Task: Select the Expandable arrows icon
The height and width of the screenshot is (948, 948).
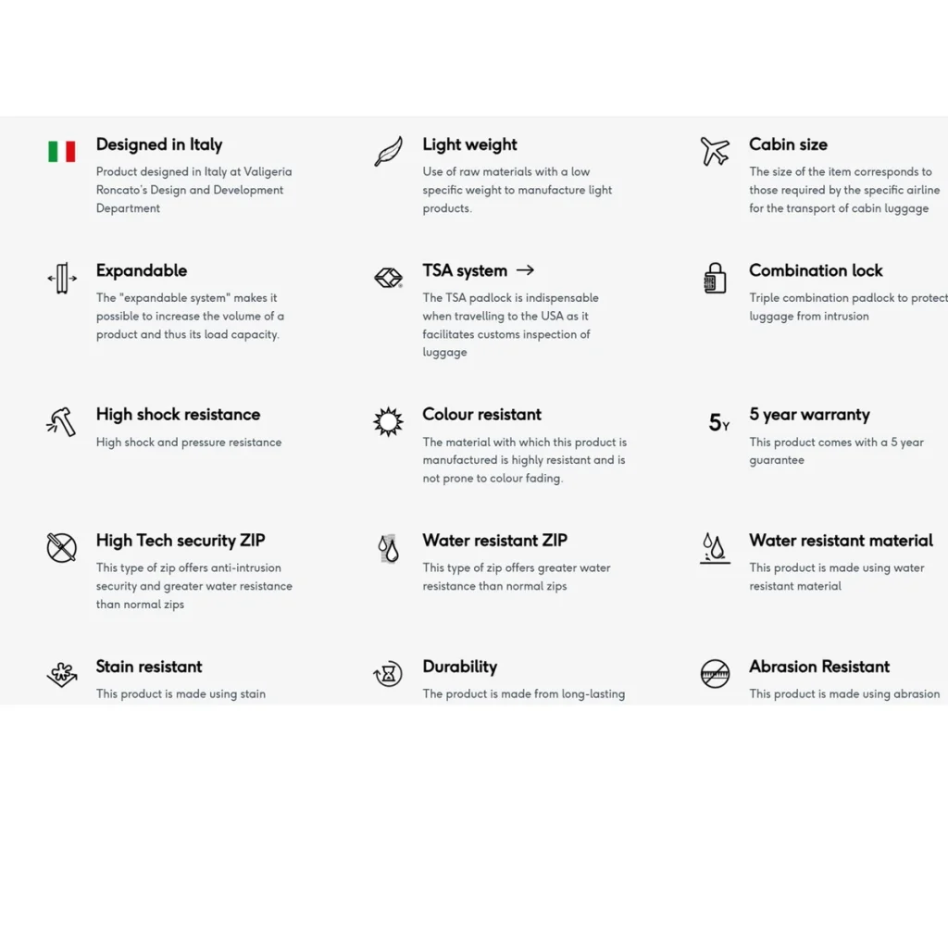Action: [x=62, y=278]
